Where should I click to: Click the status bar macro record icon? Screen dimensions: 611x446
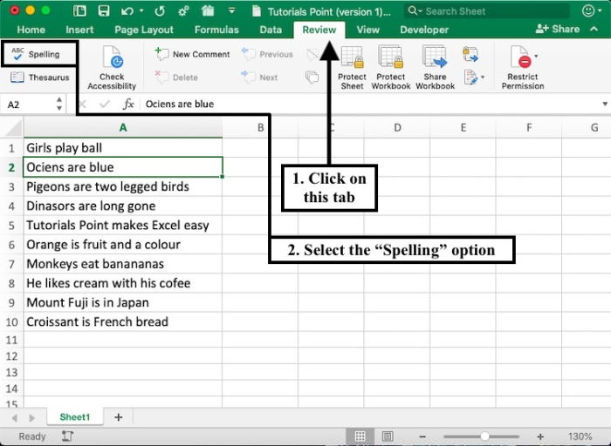click(67, 436)
